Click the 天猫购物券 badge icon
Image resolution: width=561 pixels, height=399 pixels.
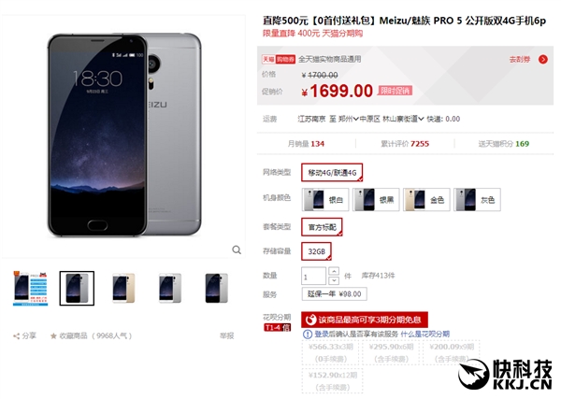point(279,59)
